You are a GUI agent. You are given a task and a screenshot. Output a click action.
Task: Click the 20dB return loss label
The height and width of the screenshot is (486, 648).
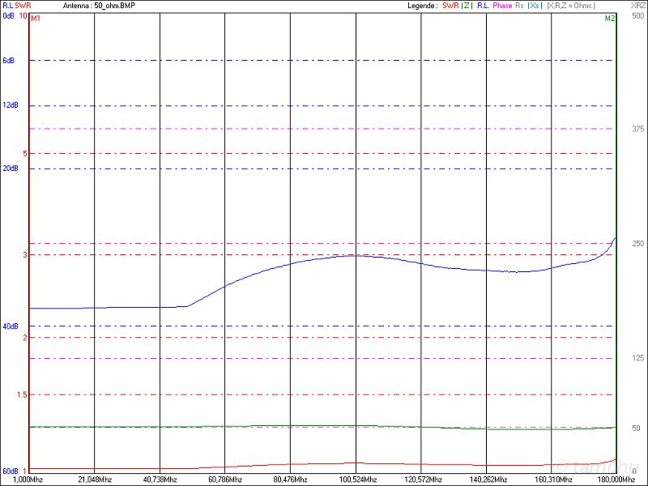click(10, 168)
